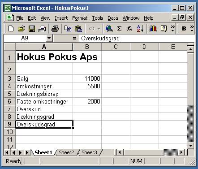This screenshot has width=198, height=169.
Task: Select cell B5 next to Dækningsbidrag
Action: click(x=87, y=94)
